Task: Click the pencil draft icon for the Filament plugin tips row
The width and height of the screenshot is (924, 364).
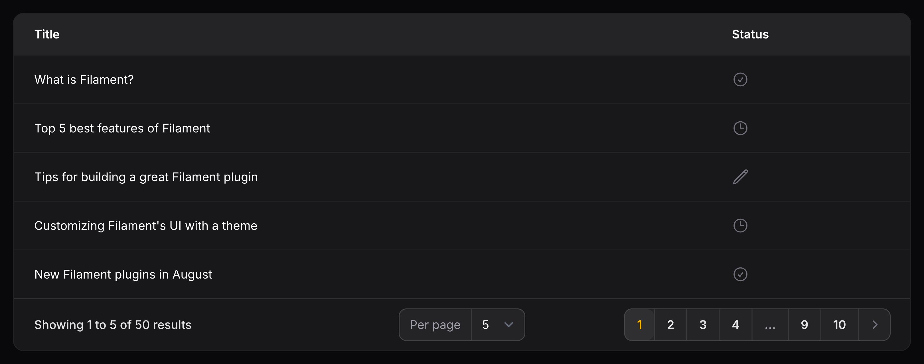Action: click(741, 177)
